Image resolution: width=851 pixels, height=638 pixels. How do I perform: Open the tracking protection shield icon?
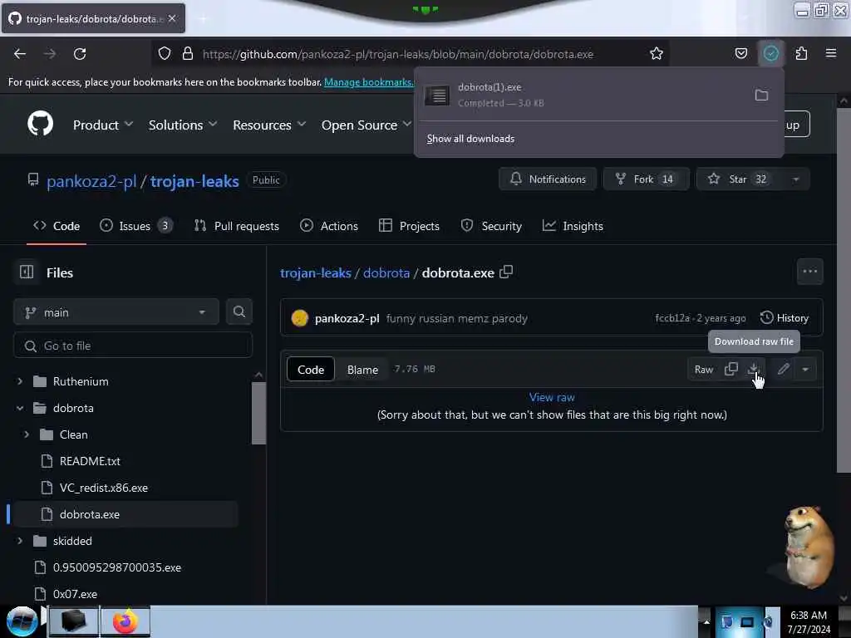coord(165,53)
